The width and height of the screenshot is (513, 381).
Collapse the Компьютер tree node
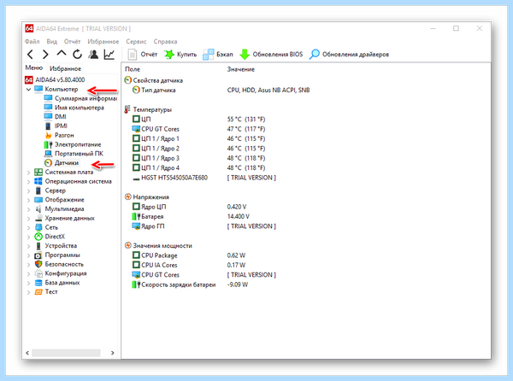(x=28, y=89)
